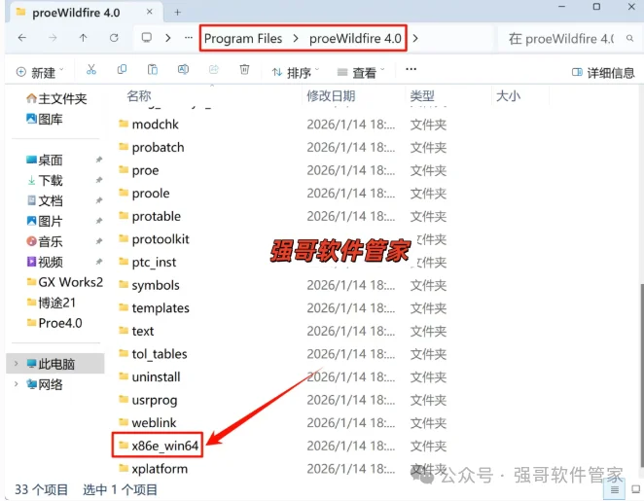This screenshot has height=501, width=644.
Task: Open GX Works2 folder in sidebar
Action: click(x=64, y=282)
